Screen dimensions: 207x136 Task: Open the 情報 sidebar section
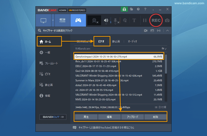click(45, 96)
